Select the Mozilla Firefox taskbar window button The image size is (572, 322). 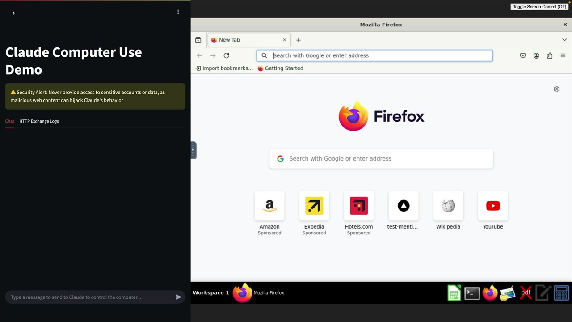pos(259,293)
